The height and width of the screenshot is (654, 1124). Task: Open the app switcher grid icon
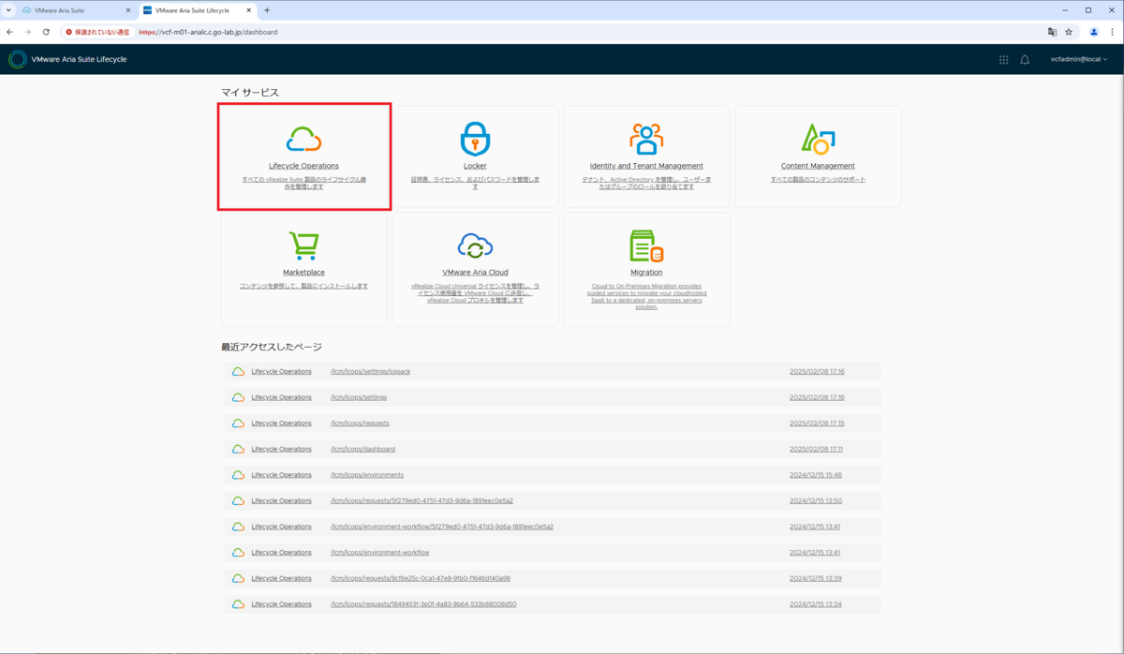pyautogui.click(x=1003, y=59)
